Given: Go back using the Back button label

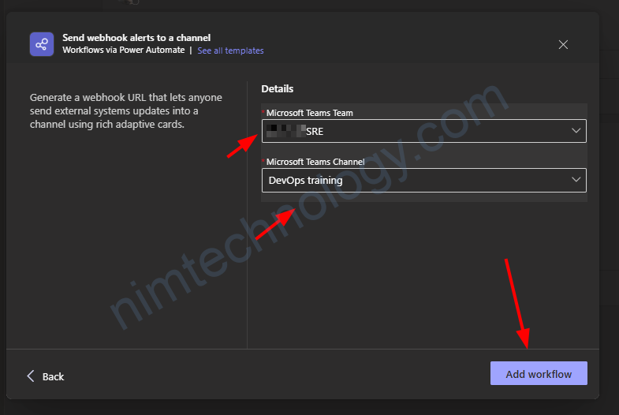Looking at the screenshot, I should click(54, 376).
